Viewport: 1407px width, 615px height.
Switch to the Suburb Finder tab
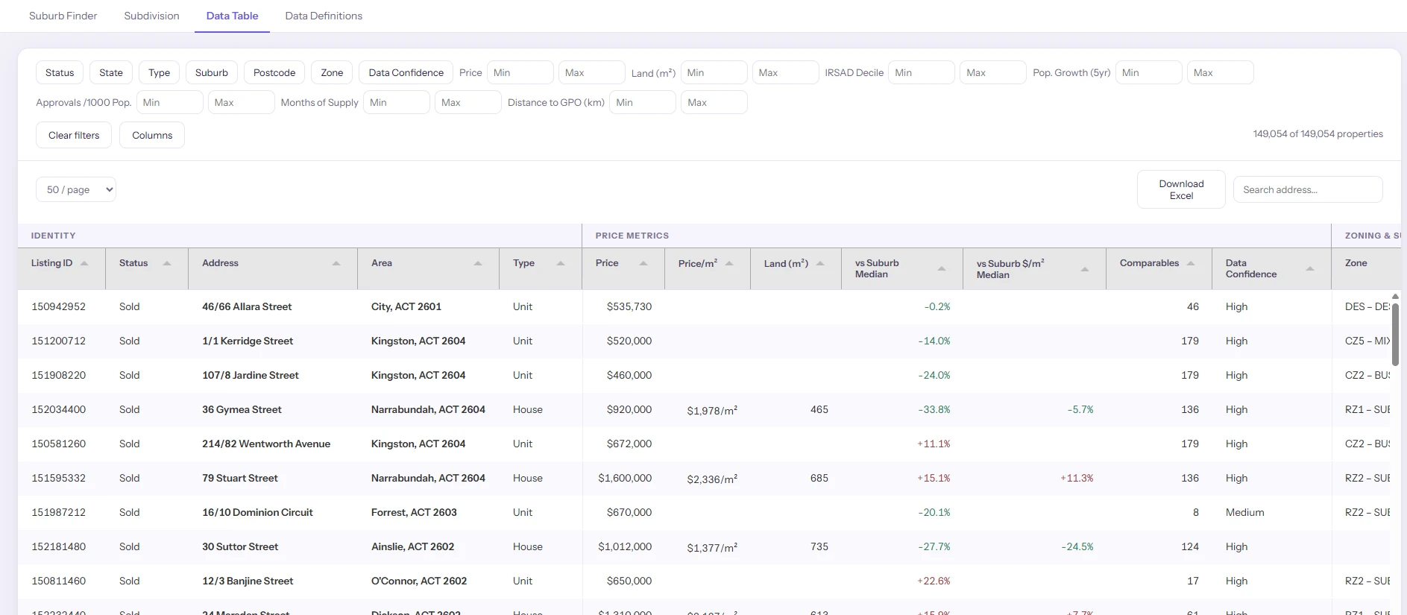pos(63,16)
